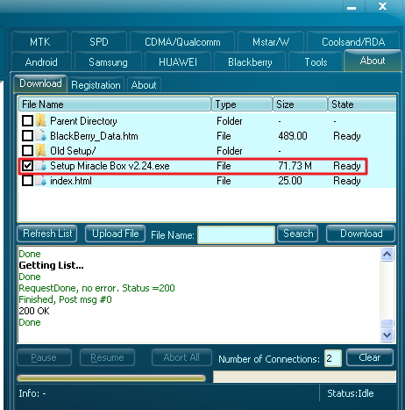Click the Refresh List button
This screenshot has width=405, height=410.
point(47,234)
